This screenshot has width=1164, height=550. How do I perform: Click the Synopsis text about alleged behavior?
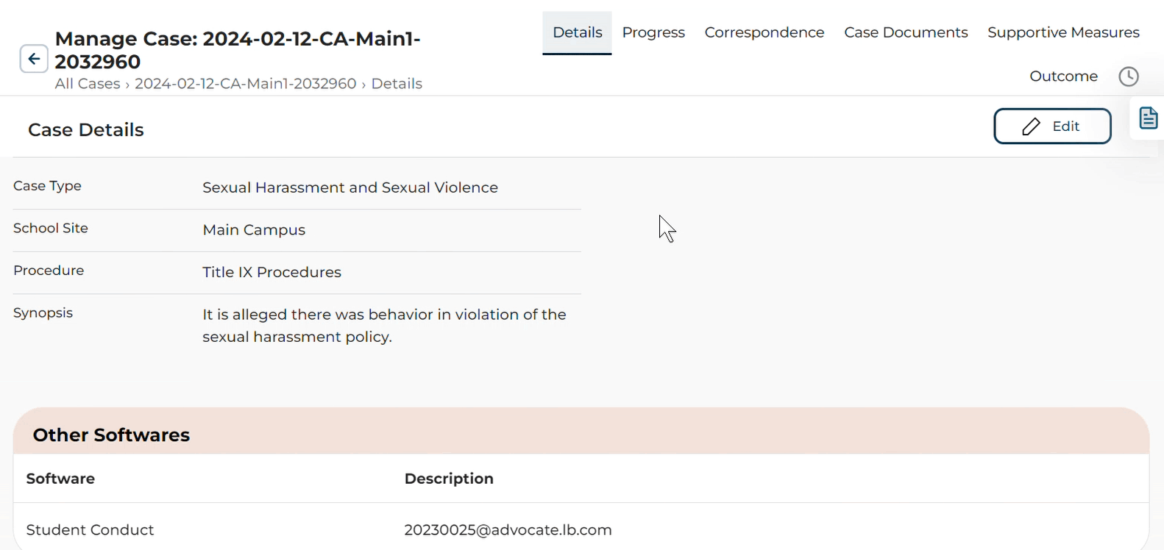pyautogui.click(x=384, y=326)
